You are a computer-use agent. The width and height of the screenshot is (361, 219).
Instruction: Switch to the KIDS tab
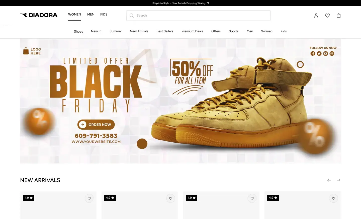coord(104,15)
